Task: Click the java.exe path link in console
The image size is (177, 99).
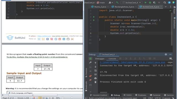Action: click(132, 62)
